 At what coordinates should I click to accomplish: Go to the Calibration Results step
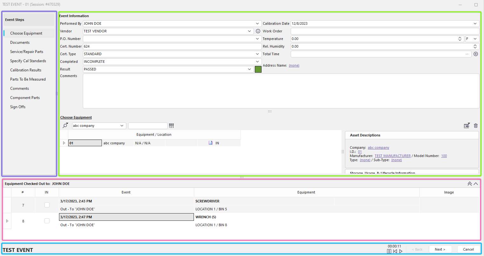pos(26,70)
